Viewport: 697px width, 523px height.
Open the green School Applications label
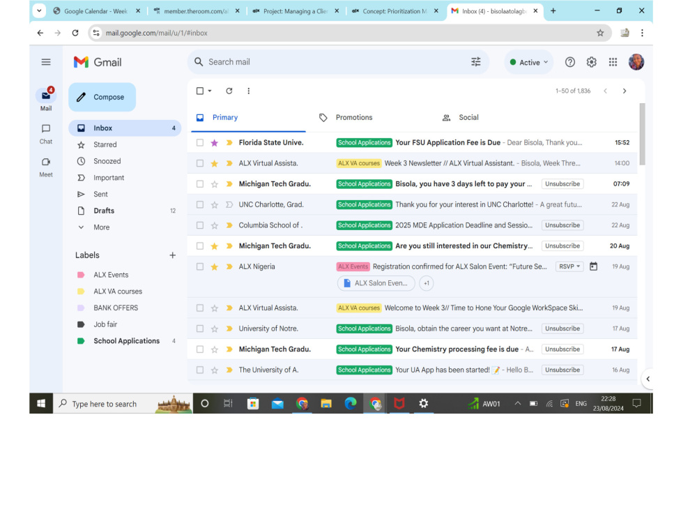(127, 341)
